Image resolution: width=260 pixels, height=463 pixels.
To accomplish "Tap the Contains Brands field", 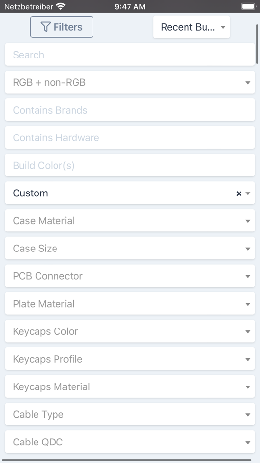I will [130, 110].
